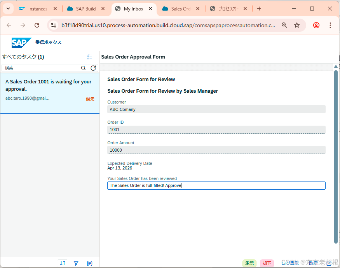Click the search magnifier icon
The width and height of the screenshot is (340, 268).
pos(83,68)
